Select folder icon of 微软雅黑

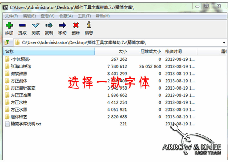click(x=7, y=74)
